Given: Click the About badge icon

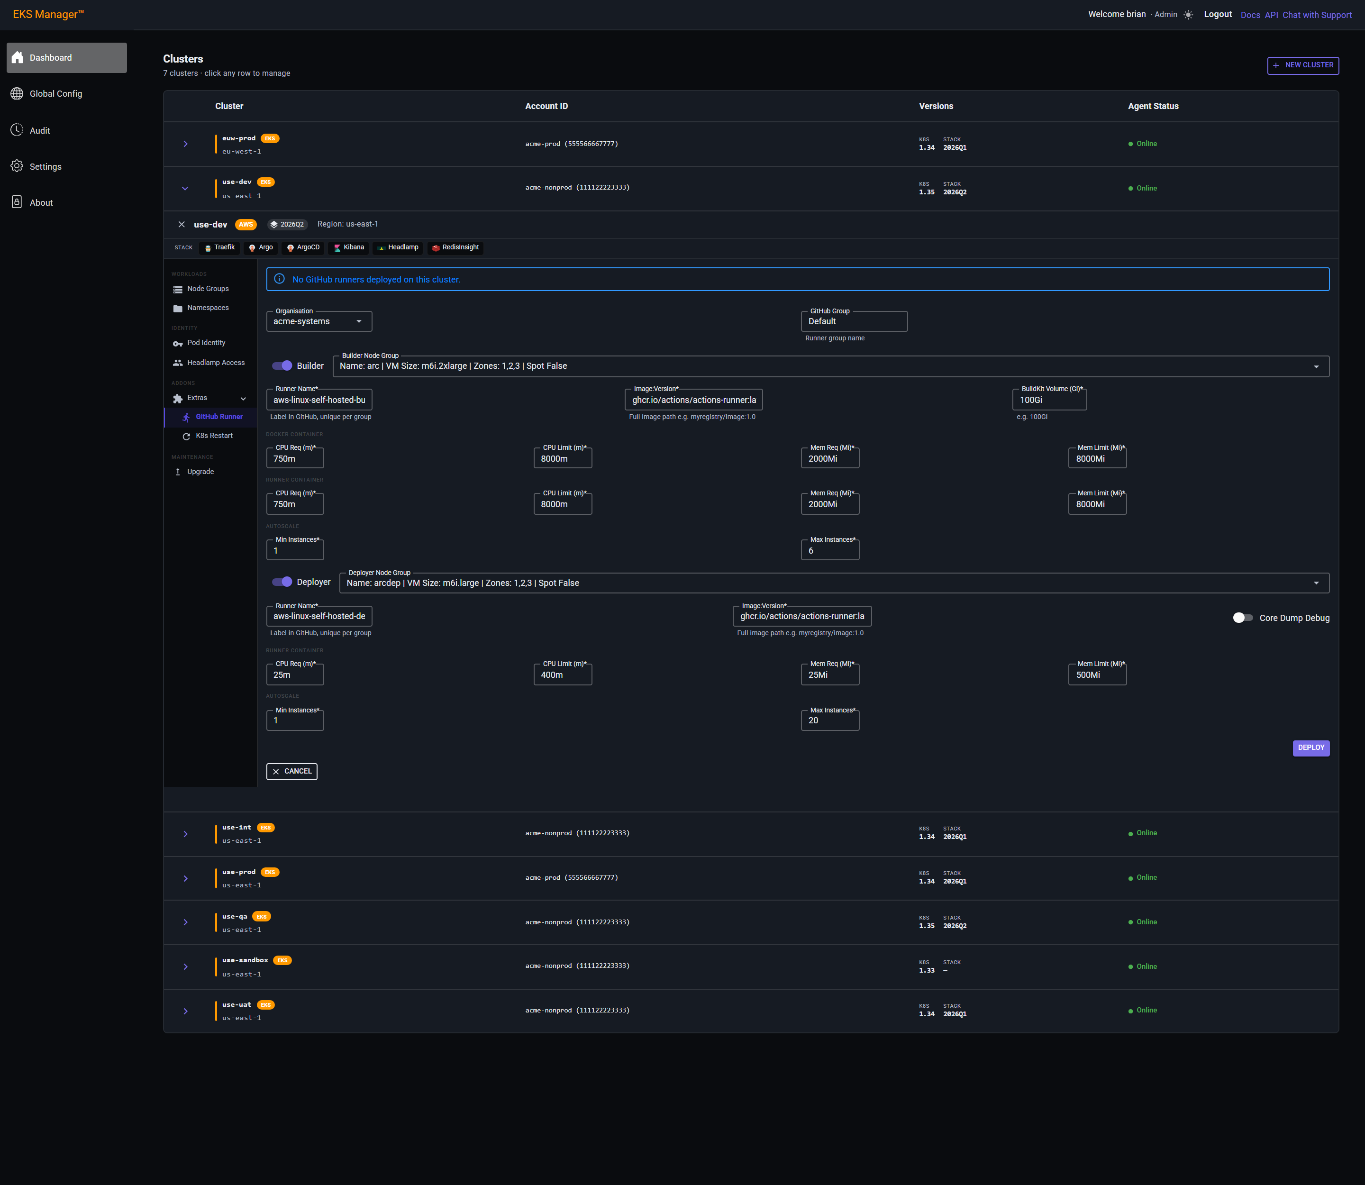Looking at the screenshot, I should (17, 202).
